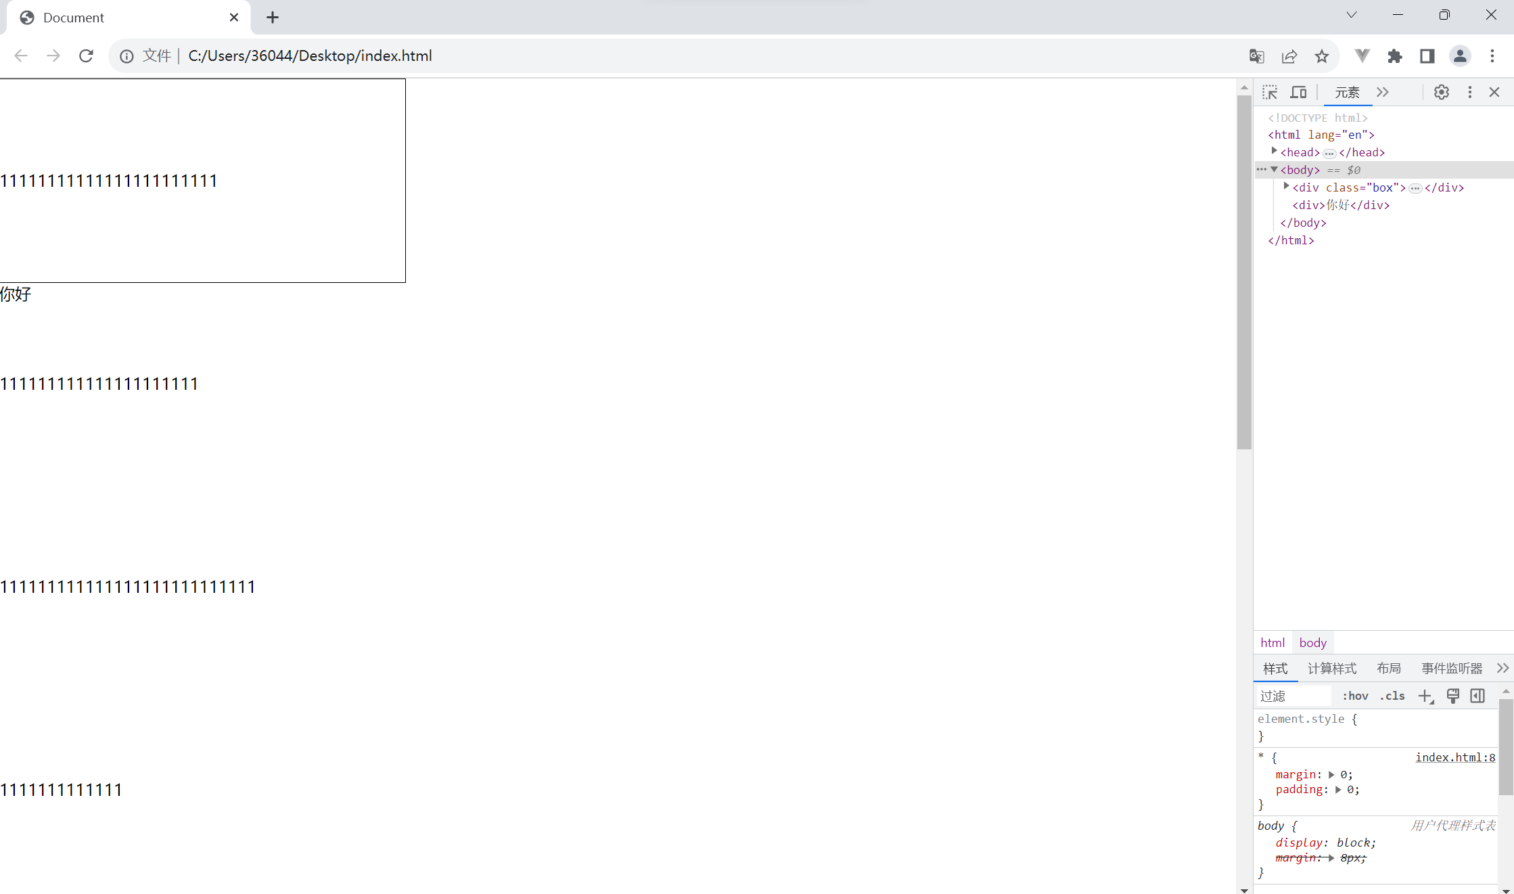Close the DevTools panel
The image size is (1514, 894).
point(1494,92)
